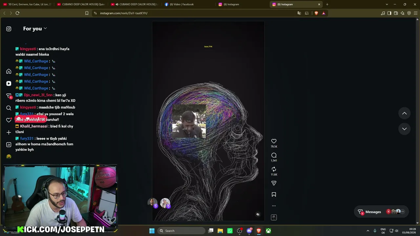Open the Xbox app from the taskbar
Viewport: 420px width, 236px height.
pyautogui.click(x=268, y=231)
